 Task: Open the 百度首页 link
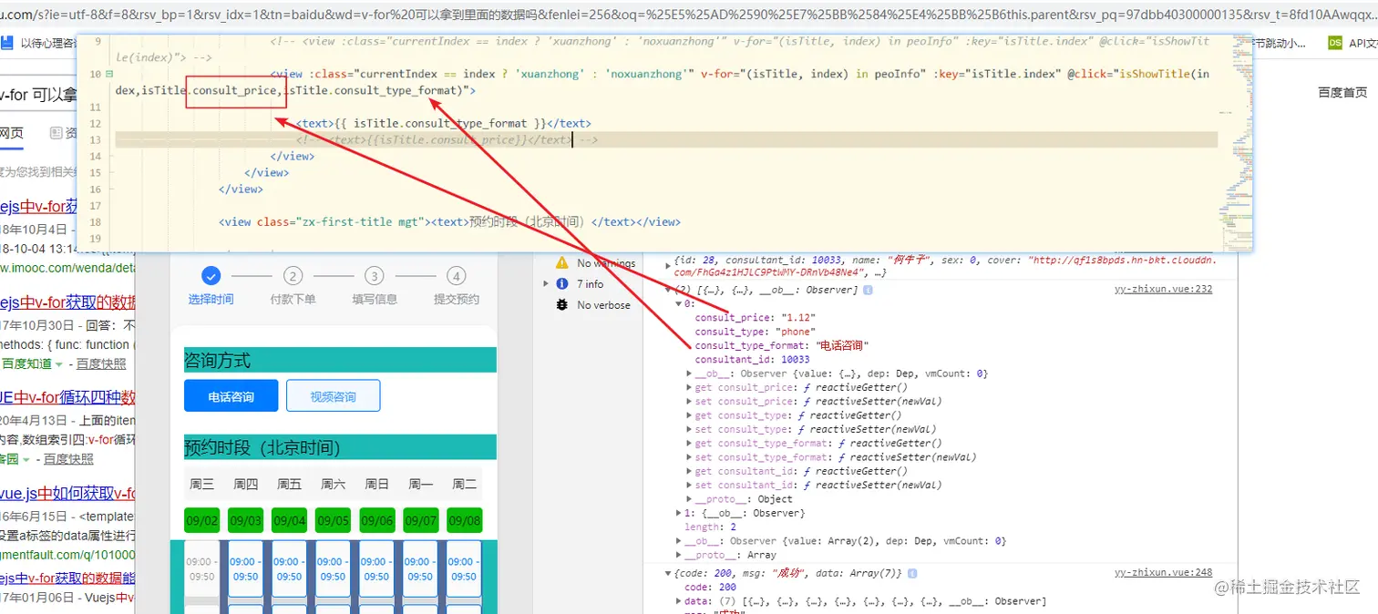click(1342, 93)
